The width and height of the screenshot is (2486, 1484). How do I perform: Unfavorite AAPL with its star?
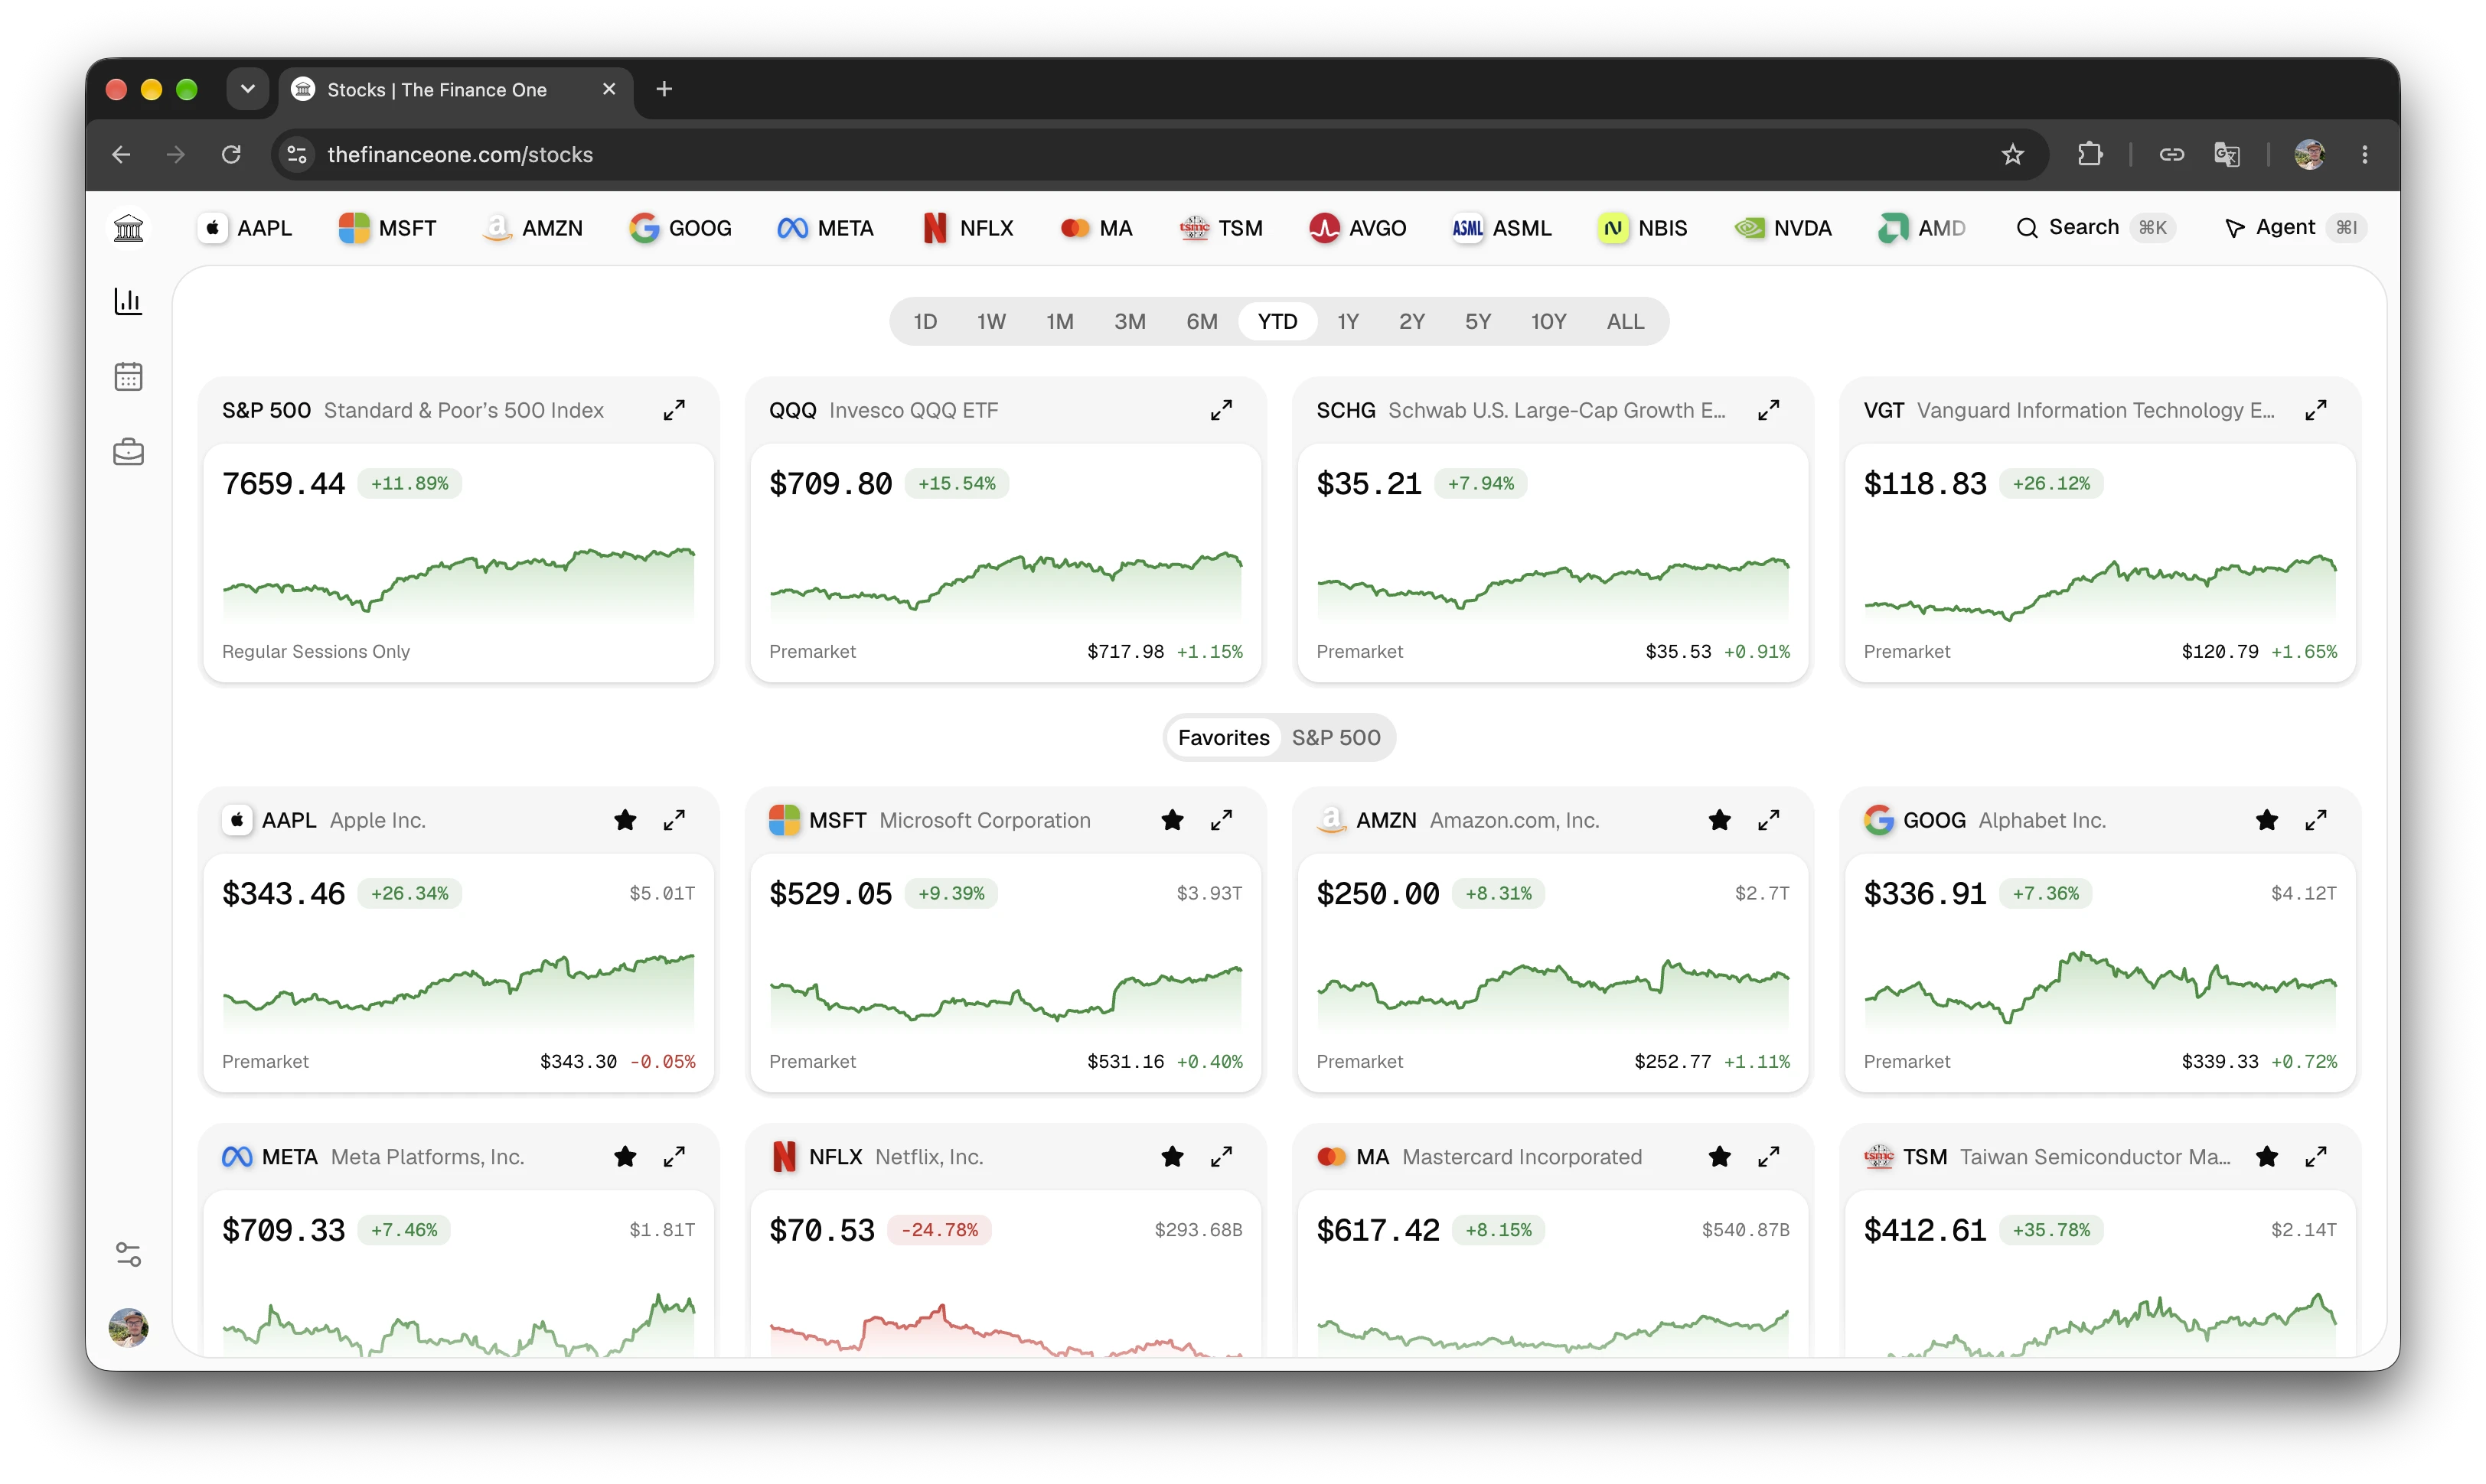(x=625, y=820)
